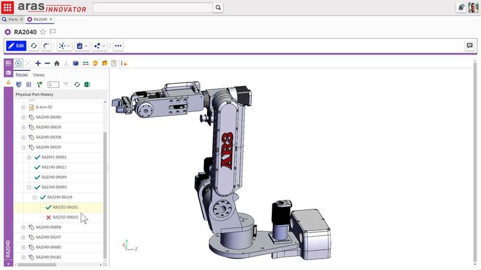Click the blue 3D cube icon
Image resolution: width=481 pixels, height=270 pixels.
pyautogui.click(x=76, y=63)
